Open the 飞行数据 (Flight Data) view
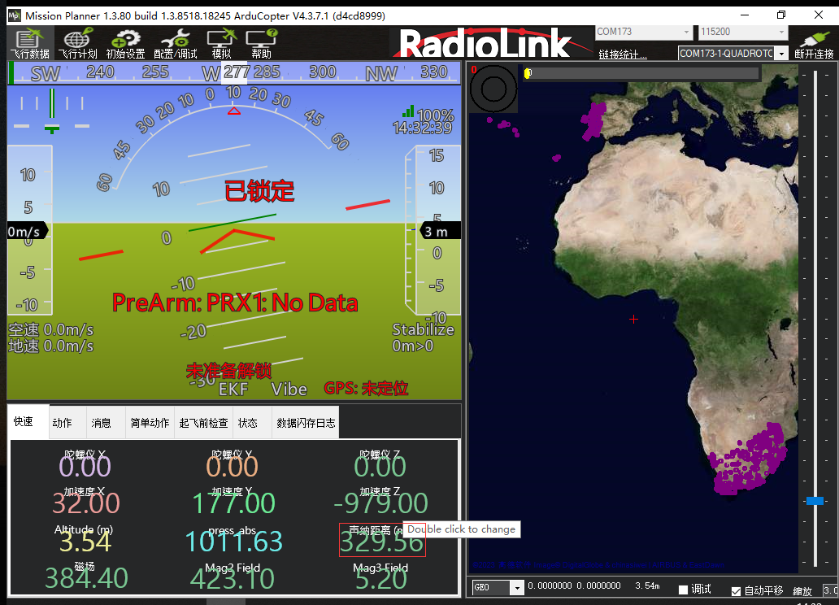This screenshot has height=605, width=839. click(30, 42)
